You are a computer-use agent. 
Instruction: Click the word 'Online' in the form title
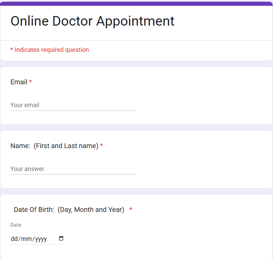click(x=29, y=21)
